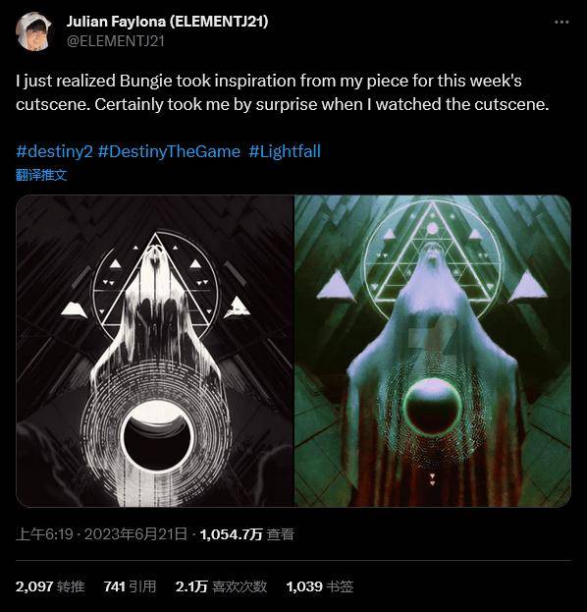Click the tweet body text
Image resolution: width=587 pixels, height=612 pixels.
(283, 92)
